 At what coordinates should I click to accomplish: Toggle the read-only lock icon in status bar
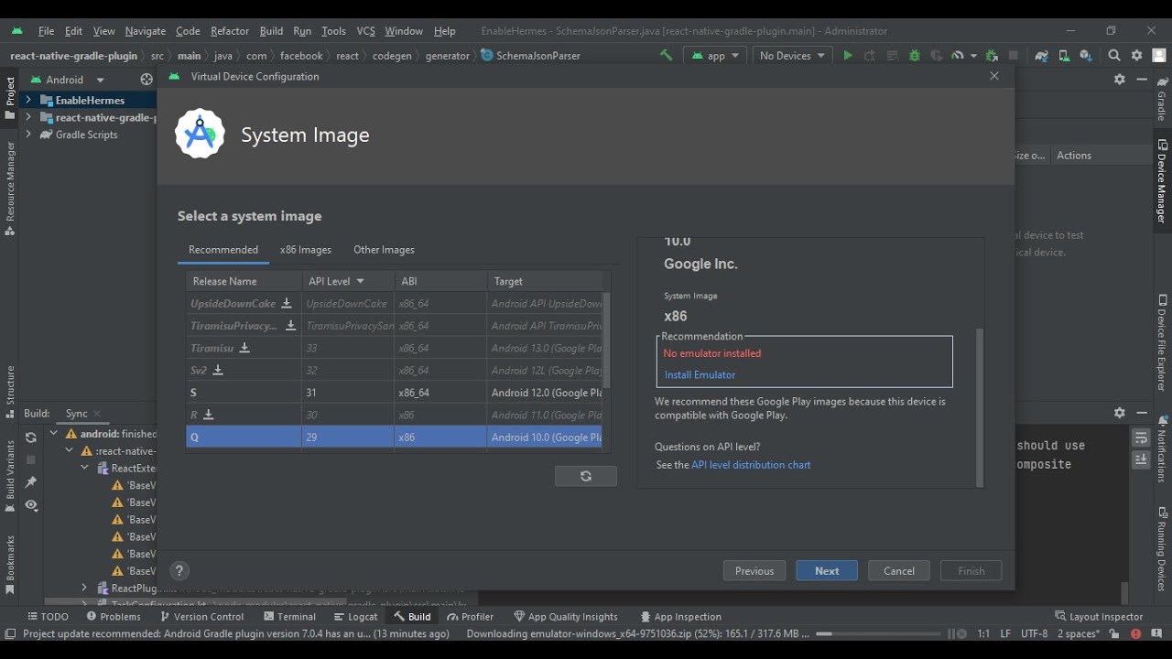coord(1114,633)
